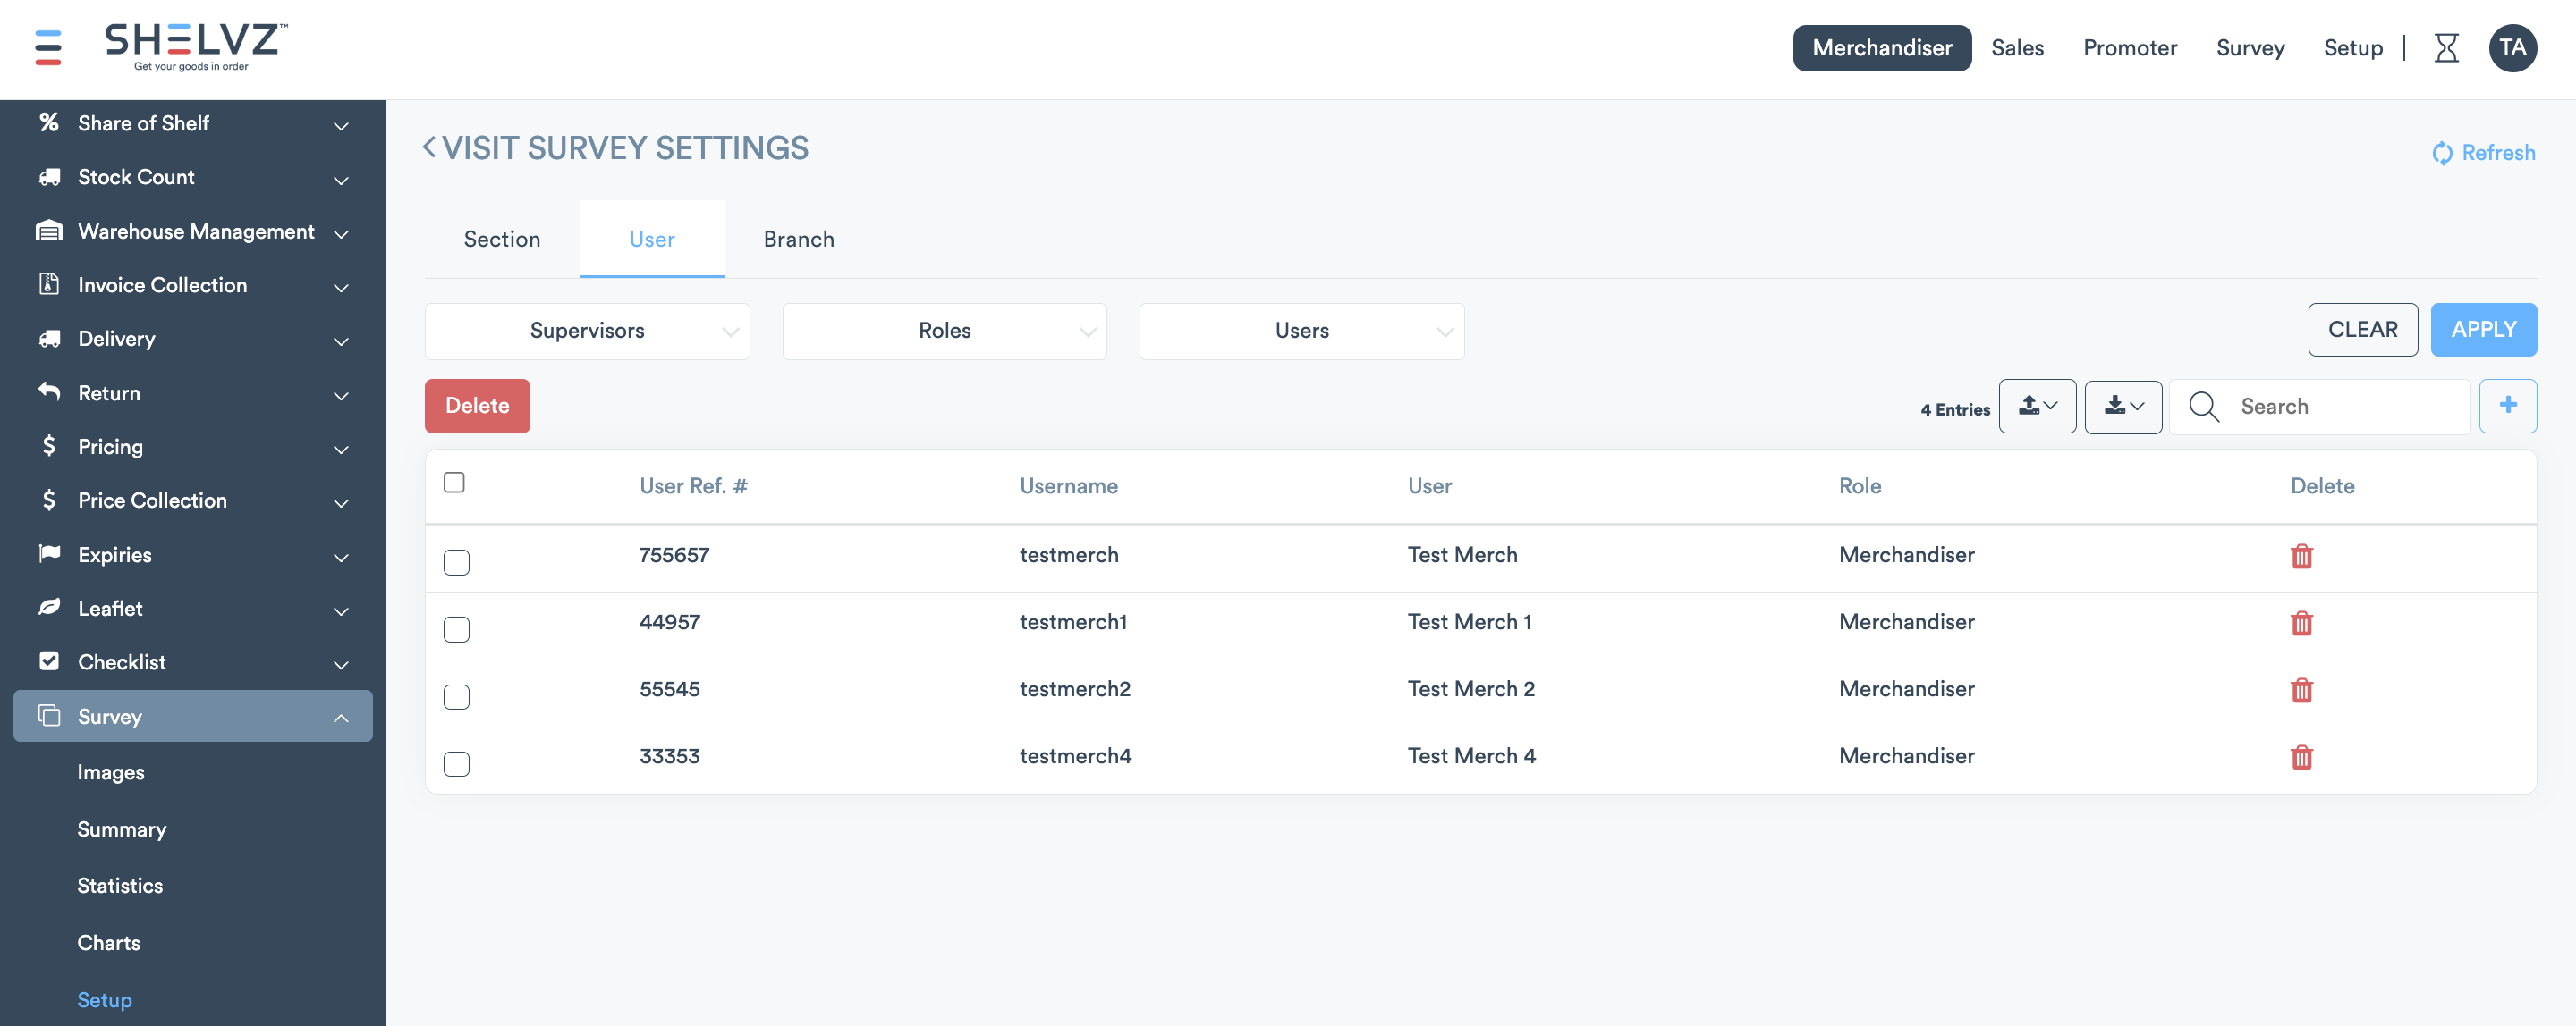Select checkbox for testmerch2 row

pos(456,696)
